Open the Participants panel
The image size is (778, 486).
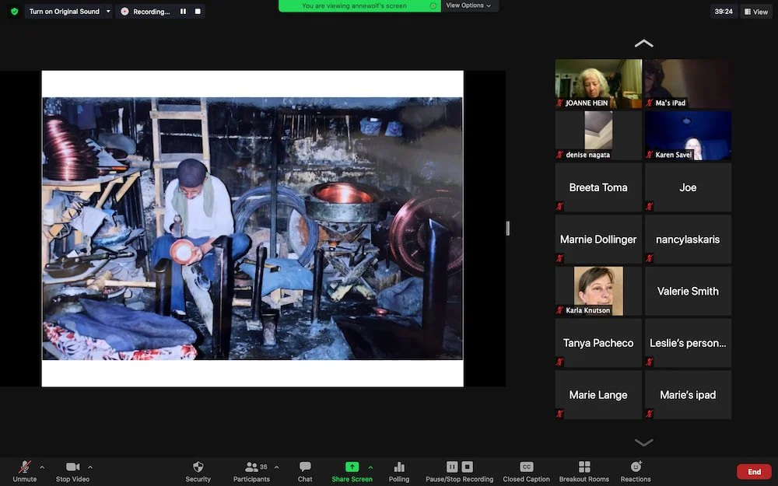pyautogui.click(x=251, y=471)
